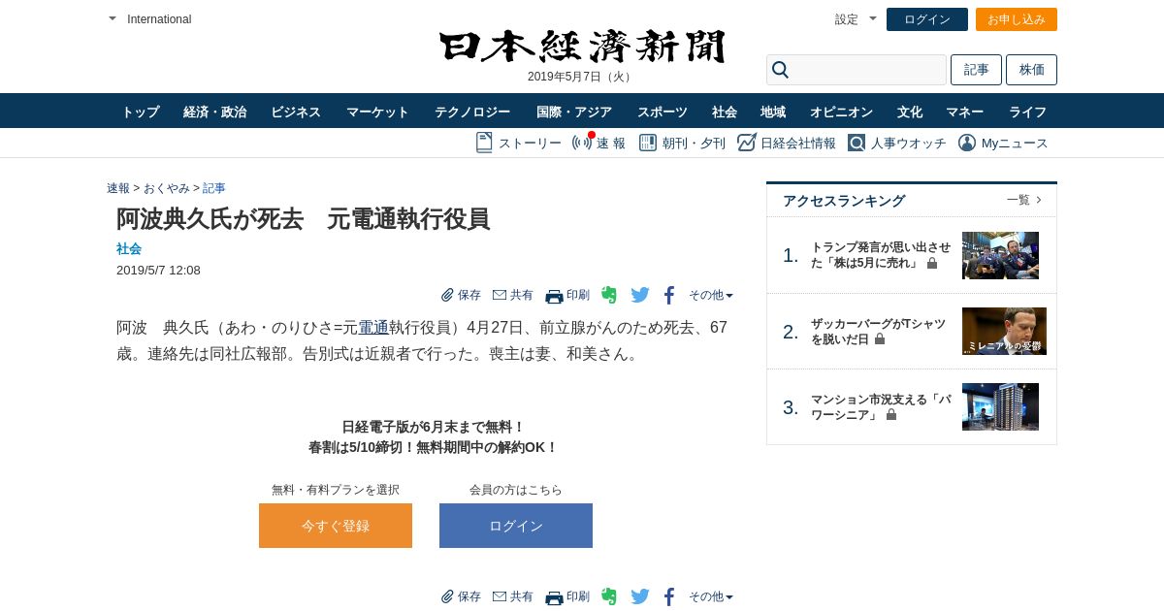This screenshot has width=1164, height=611.
Task: Open stock traders thumbnail in ranking
Action: [1000, 255]
